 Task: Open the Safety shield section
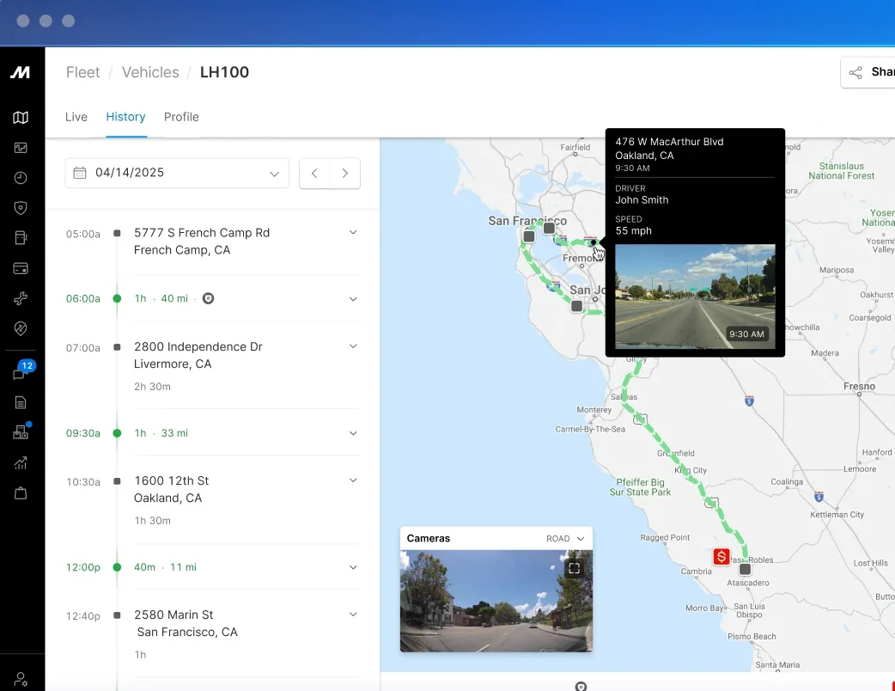pos(21,207)
